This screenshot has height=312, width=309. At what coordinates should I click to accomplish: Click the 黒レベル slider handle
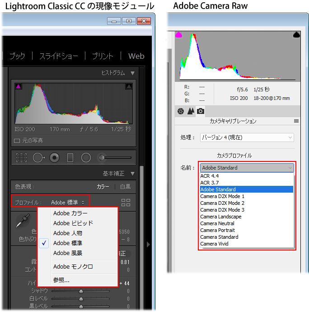coord(81,307)
